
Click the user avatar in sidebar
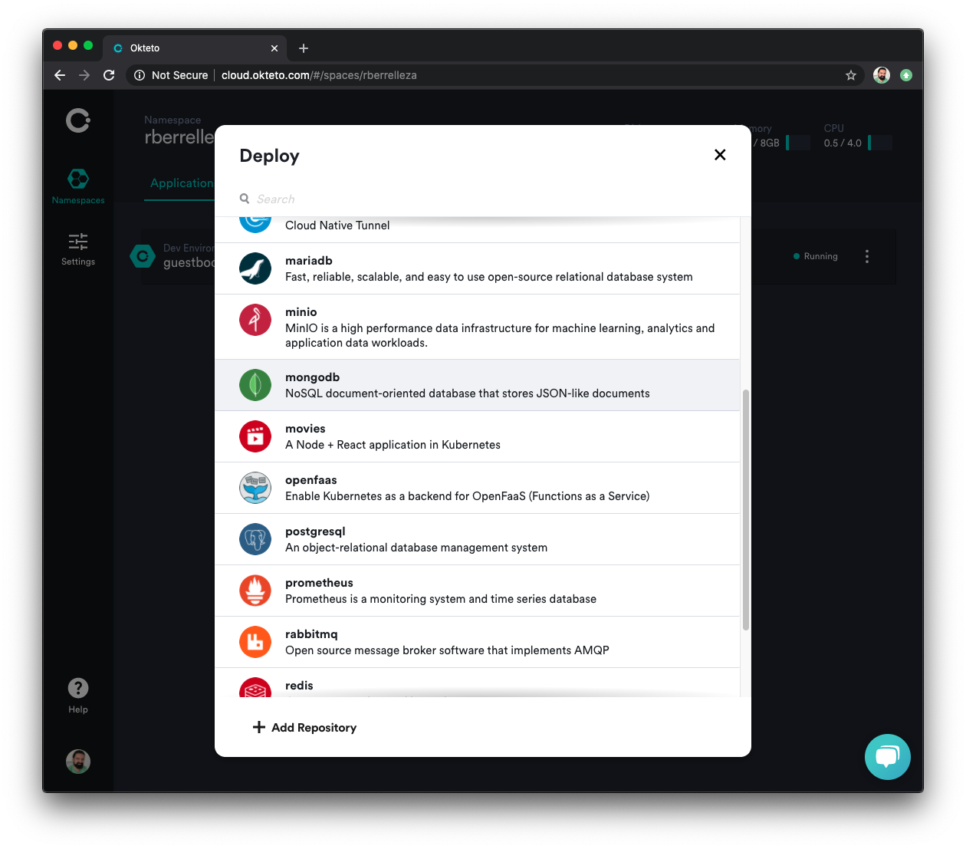pos(78,762)
